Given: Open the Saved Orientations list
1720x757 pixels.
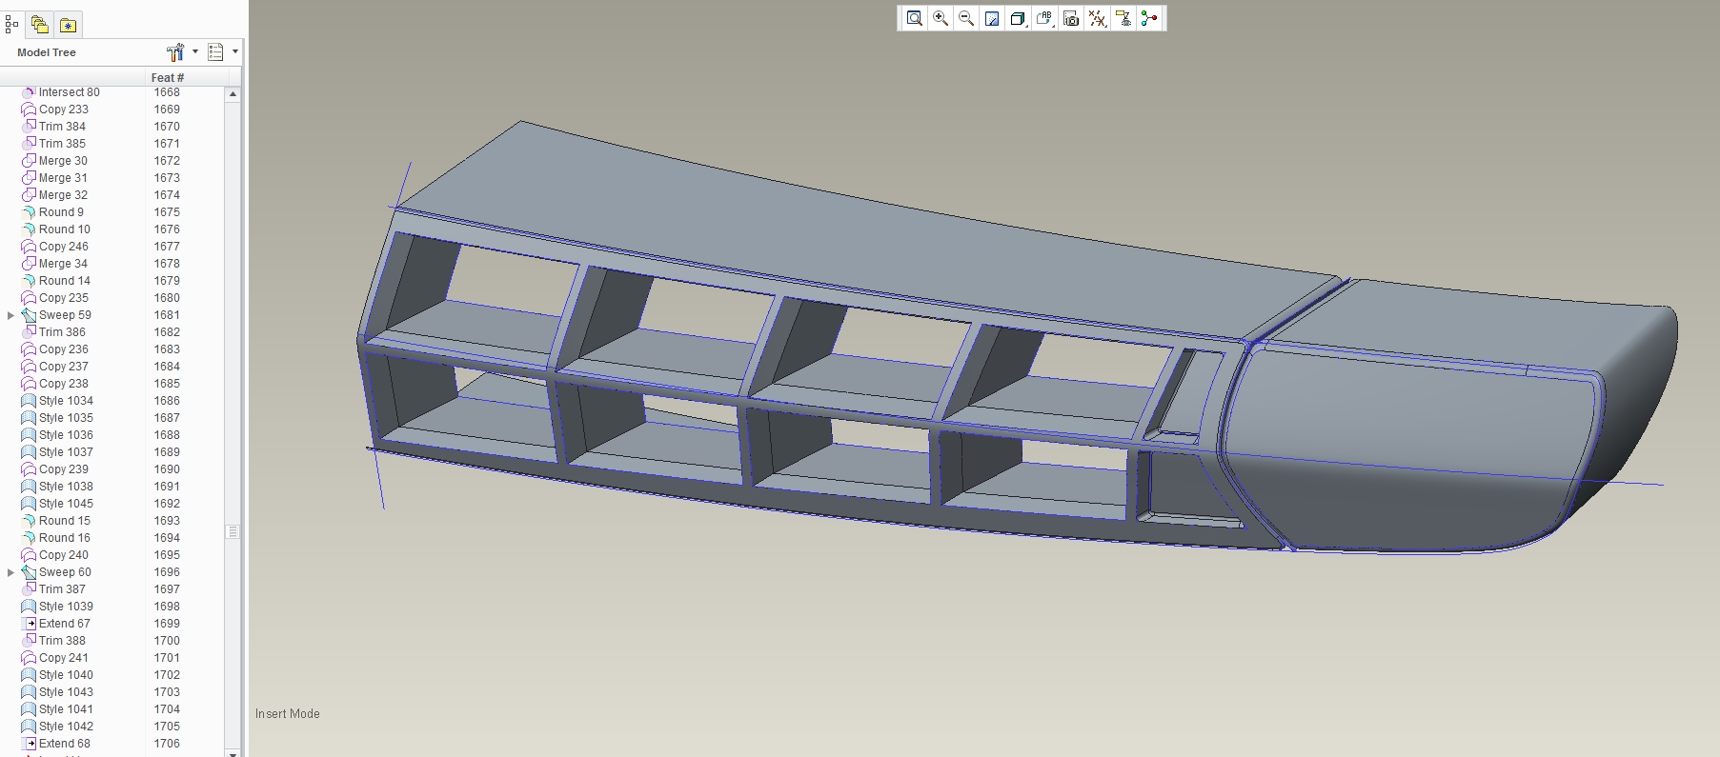Looking at the screenshot, I should pos(1044,18).
